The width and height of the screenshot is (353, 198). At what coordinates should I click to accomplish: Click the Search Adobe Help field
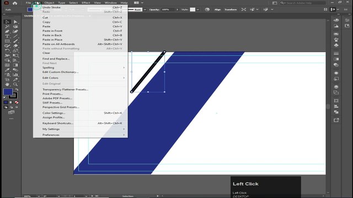303,3
